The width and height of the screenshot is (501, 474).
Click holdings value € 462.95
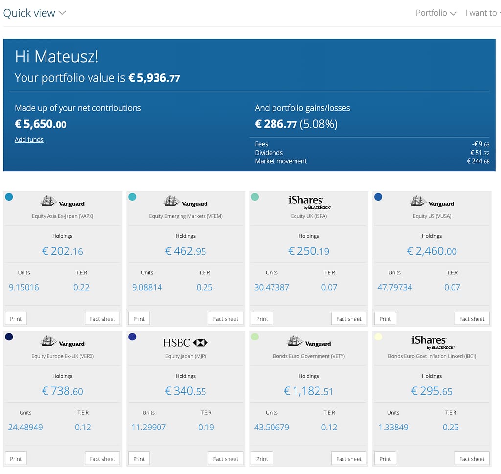click(185, 251)
